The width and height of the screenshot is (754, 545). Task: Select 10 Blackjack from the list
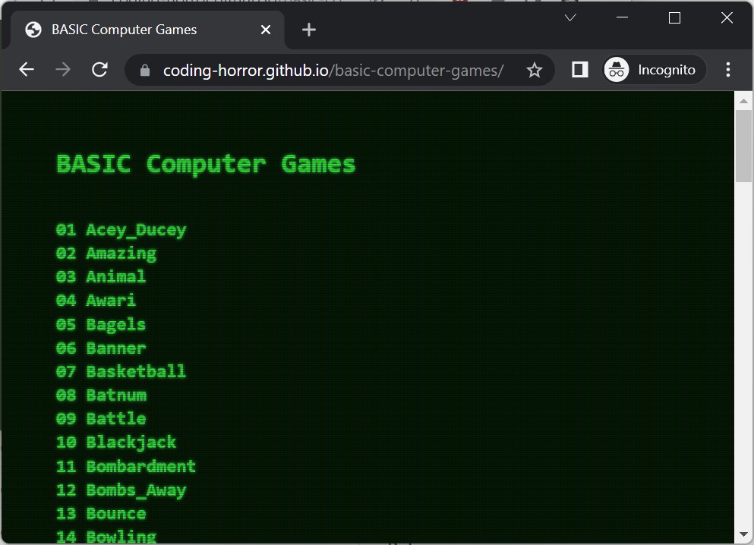coord(115,442)
